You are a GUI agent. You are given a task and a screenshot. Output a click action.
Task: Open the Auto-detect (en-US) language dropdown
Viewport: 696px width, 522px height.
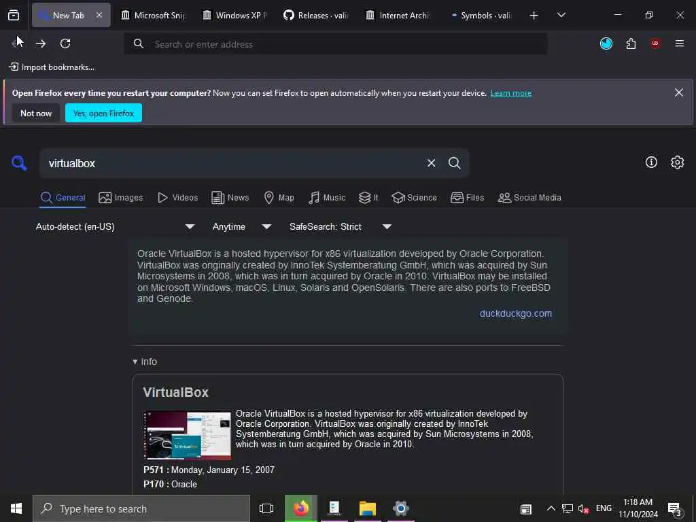[x=116, y=226]
